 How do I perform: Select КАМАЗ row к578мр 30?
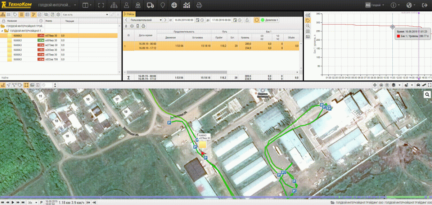click(59, 36)
